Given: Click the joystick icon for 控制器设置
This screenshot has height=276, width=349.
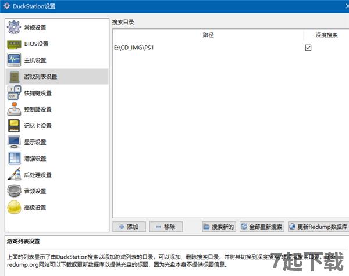Looking at the screenshot, I should tap(14, 109).
